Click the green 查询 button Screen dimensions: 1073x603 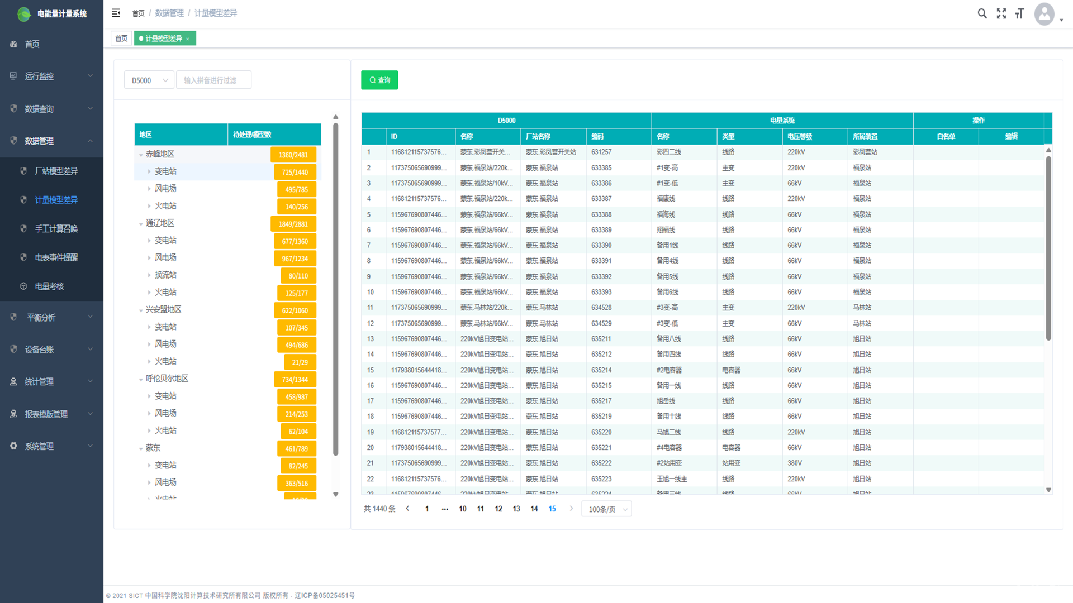click(x=379, y=80)
